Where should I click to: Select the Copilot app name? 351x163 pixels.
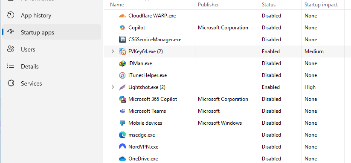pyautogui.click(x=136, y=28)
